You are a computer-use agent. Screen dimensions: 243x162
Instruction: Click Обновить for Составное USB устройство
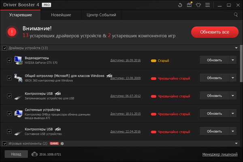[215, 132]
